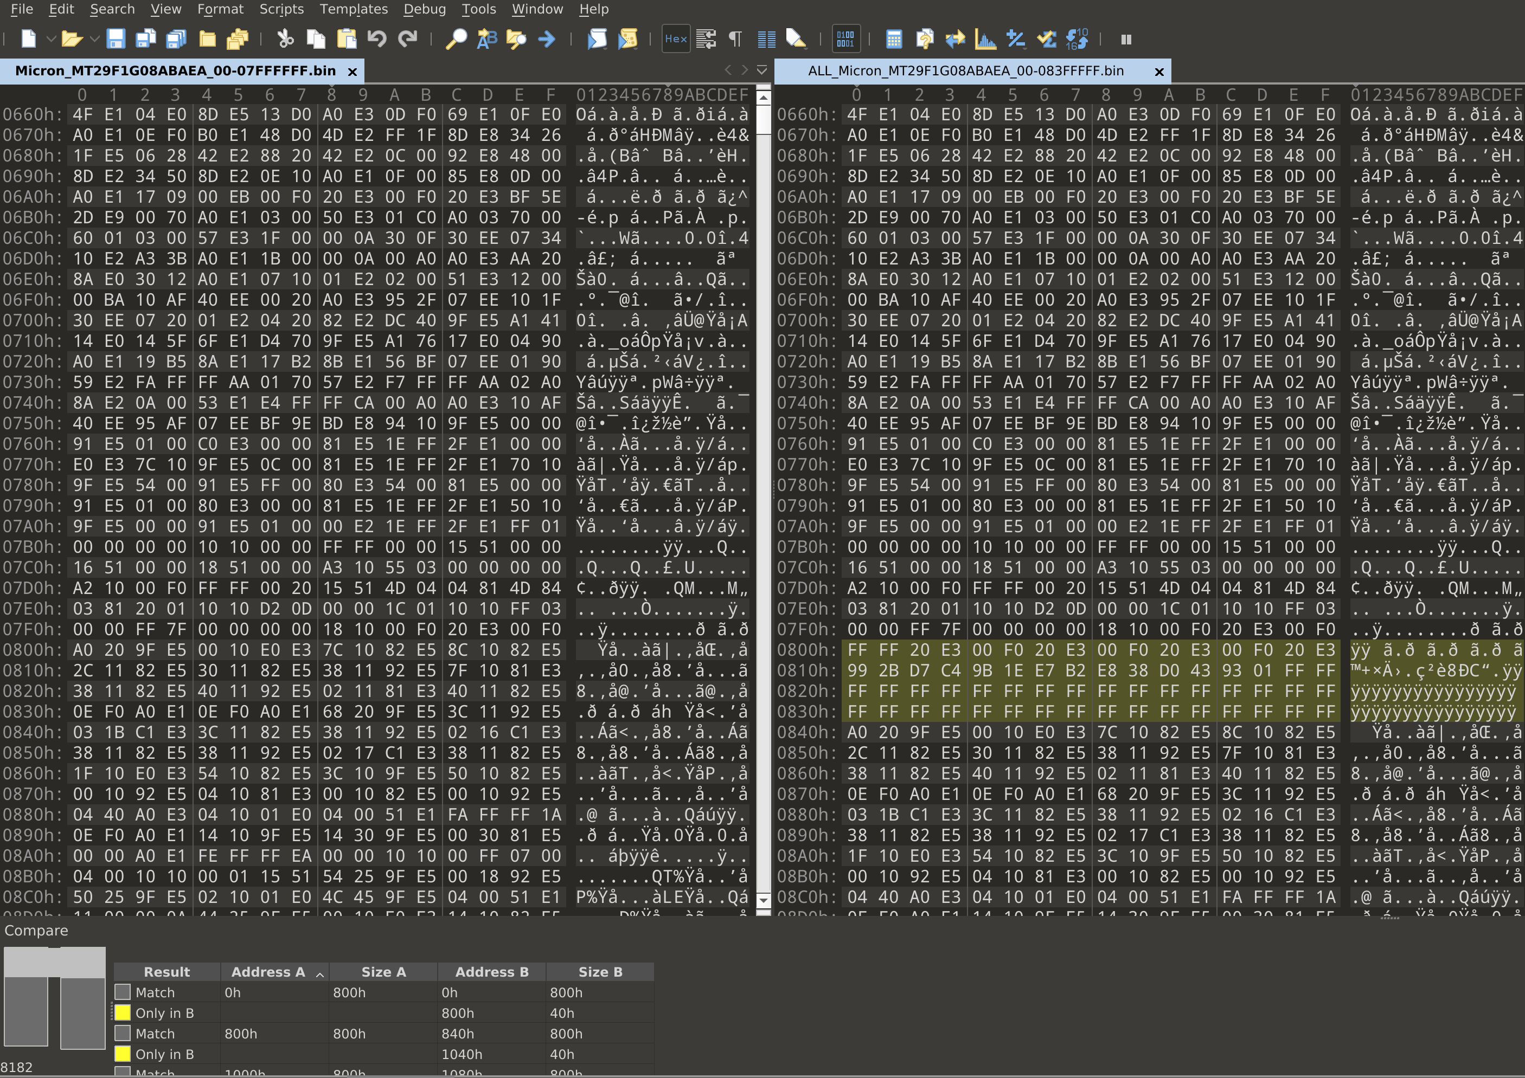Screen dimensions: 1525x1078
Task: Cut selection with the scissors icon
Action: pyautogui.click(x=286, y=39)
